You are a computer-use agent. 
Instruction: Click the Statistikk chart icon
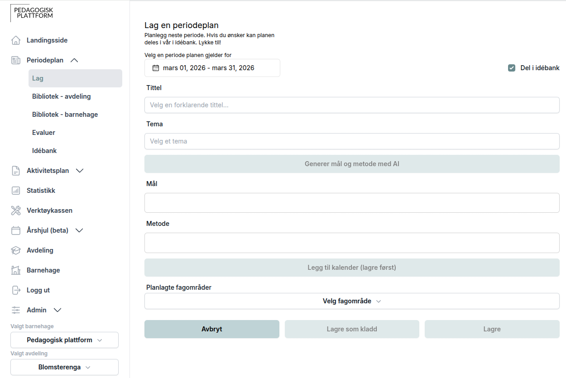[16, 191]
